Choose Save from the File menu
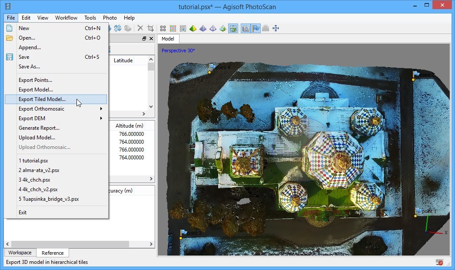This screenshot has height=270, width=455. [56, 57]
